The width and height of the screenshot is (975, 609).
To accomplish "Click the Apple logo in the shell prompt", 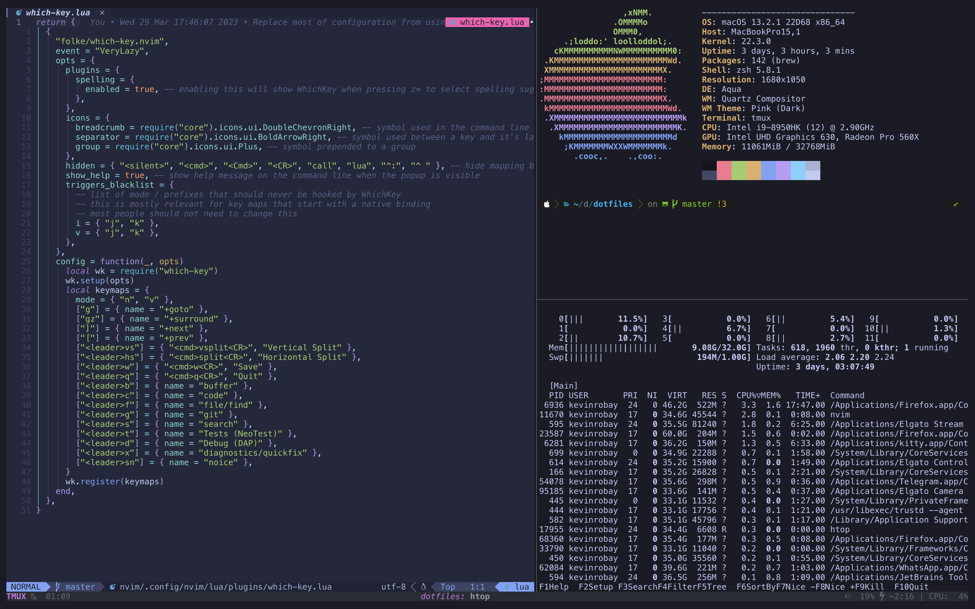I will (x=547, y=204).
